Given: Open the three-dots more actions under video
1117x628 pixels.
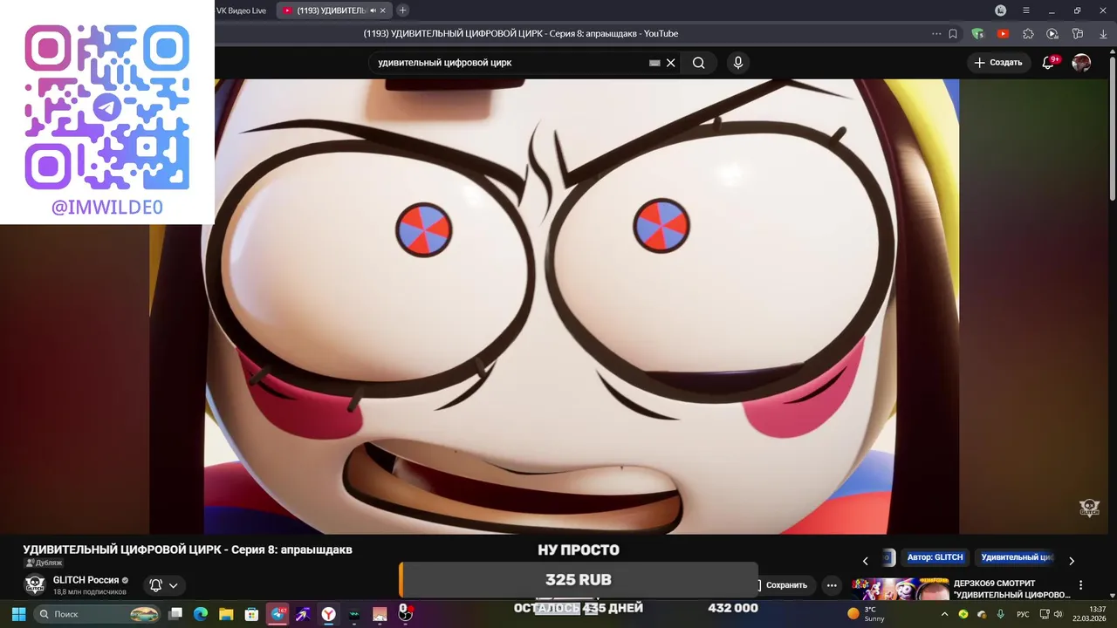Looking at the screenshot, I should coord(832,585).
